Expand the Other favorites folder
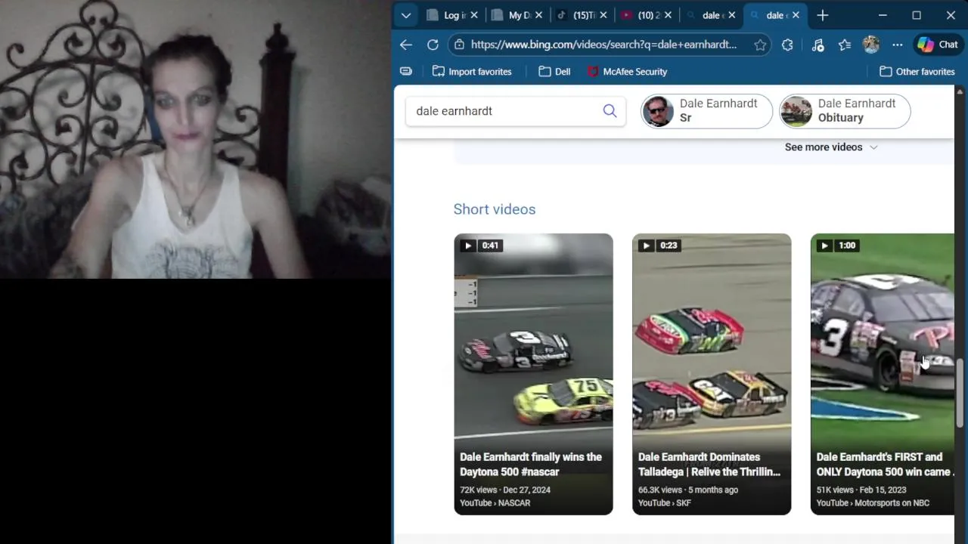Viewport: 968px width, 544px height. [917, 72]
